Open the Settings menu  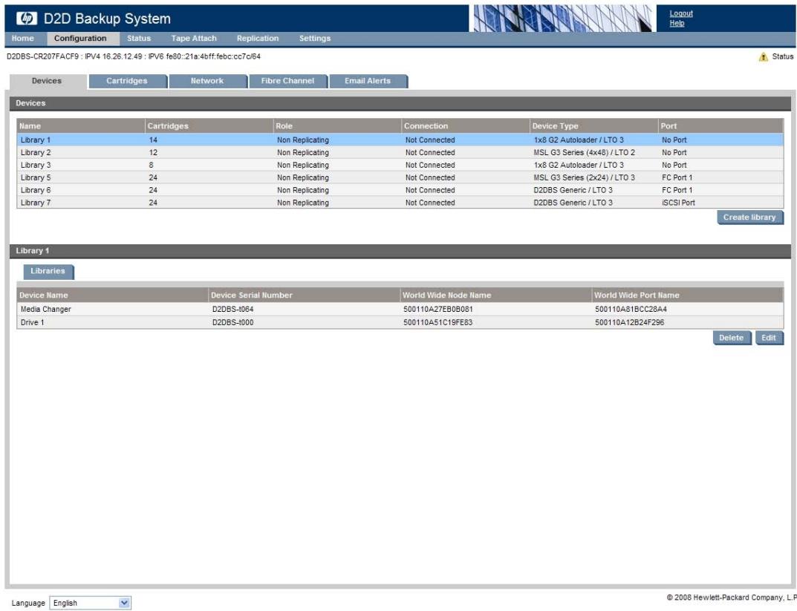point(315,38)
